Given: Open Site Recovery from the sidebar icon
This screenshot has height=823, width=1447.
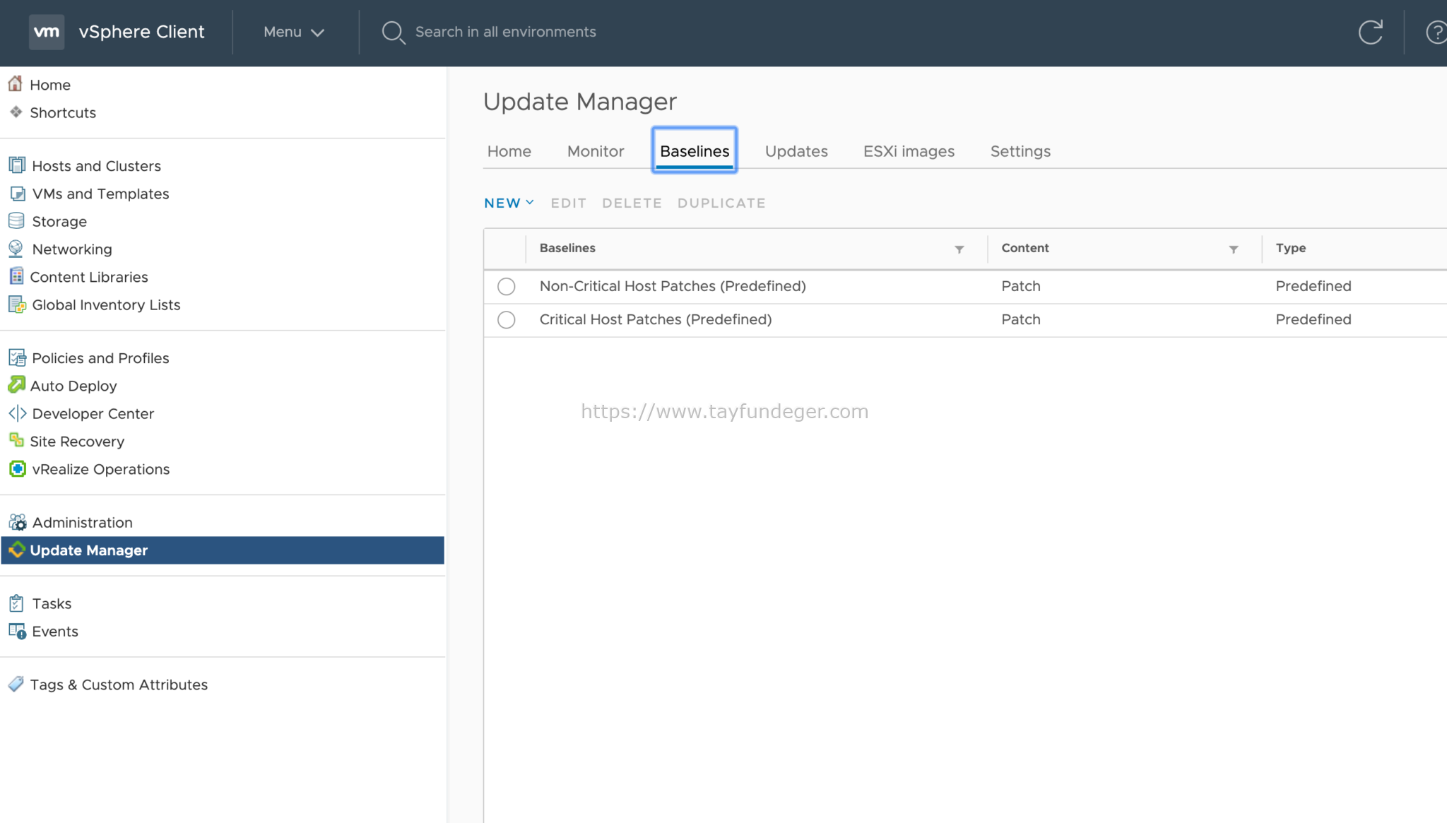Looking at the screenshot, I should point(16,441).
